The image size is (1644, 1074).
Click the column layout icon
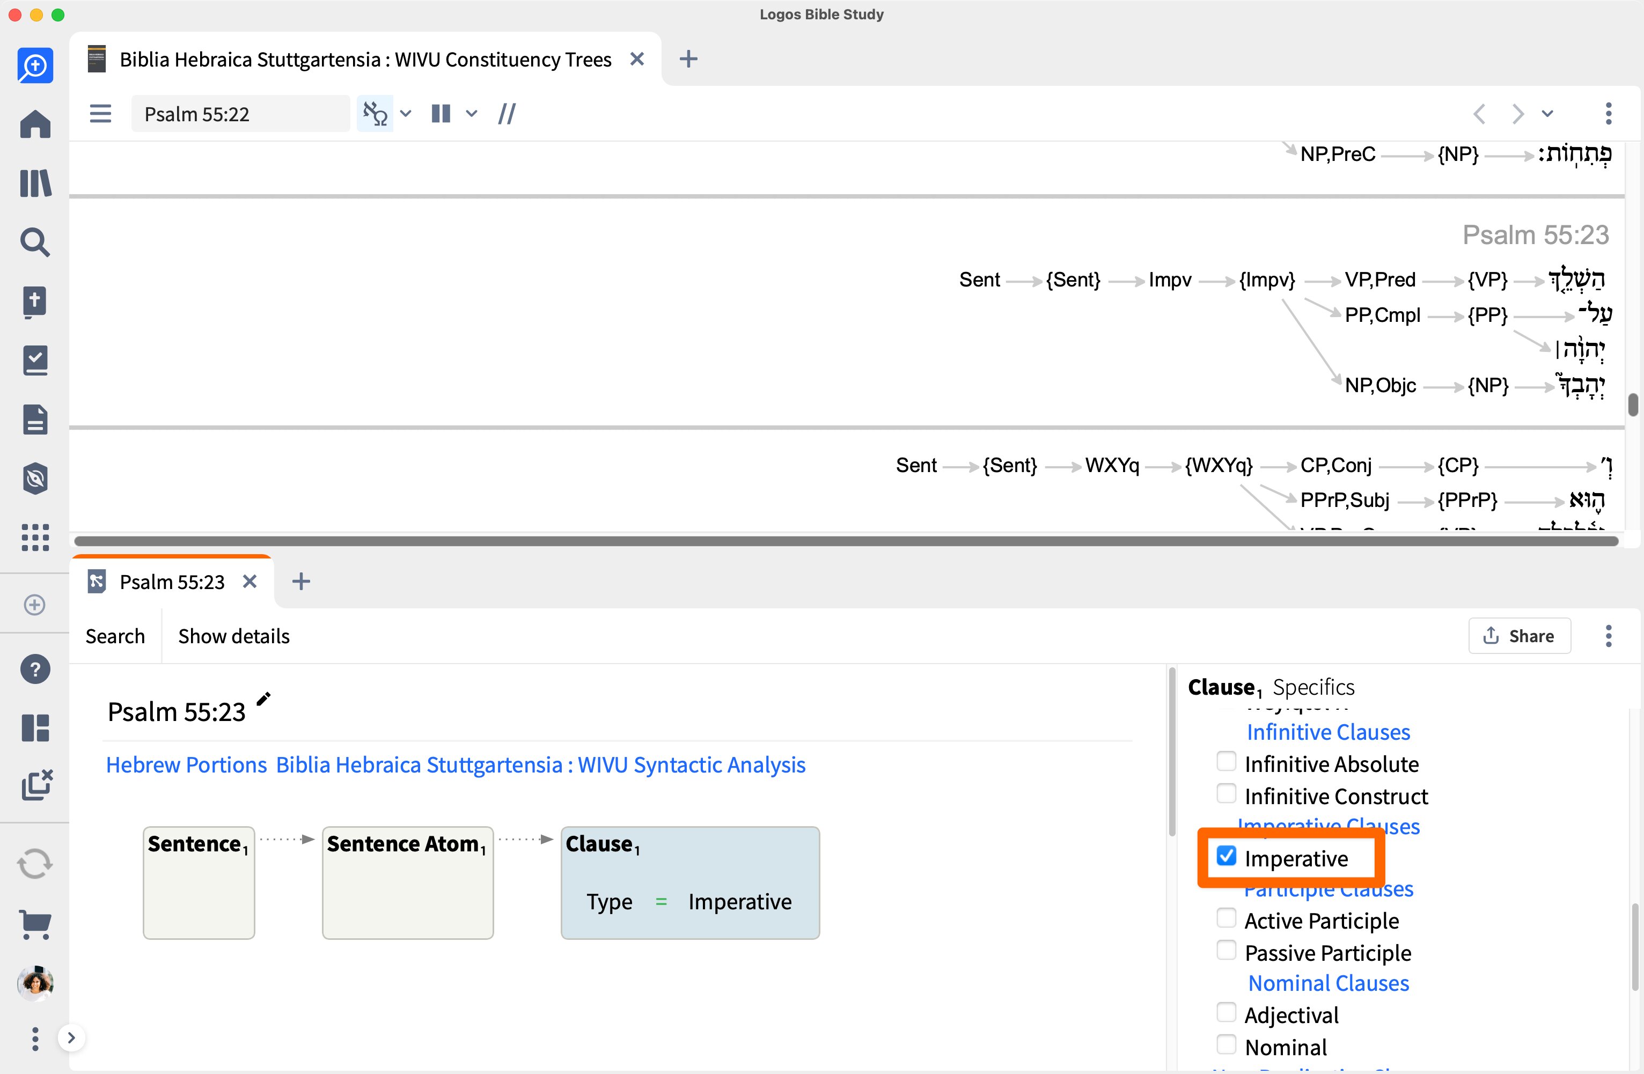(x=442, y=113)
